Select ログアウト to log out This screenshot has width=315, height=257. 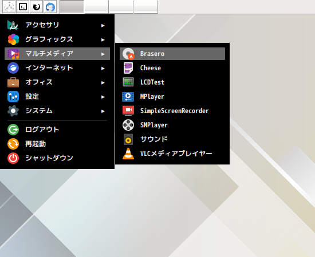[57, 130]
